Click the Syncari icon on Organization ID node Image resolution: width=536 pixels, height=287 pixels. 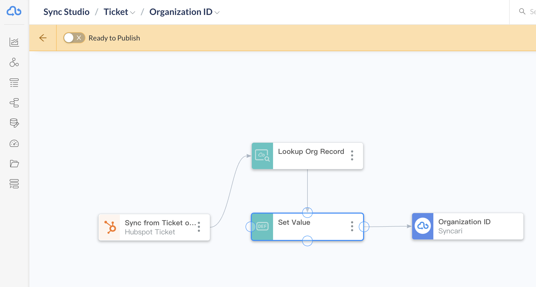tap(423, 226)
